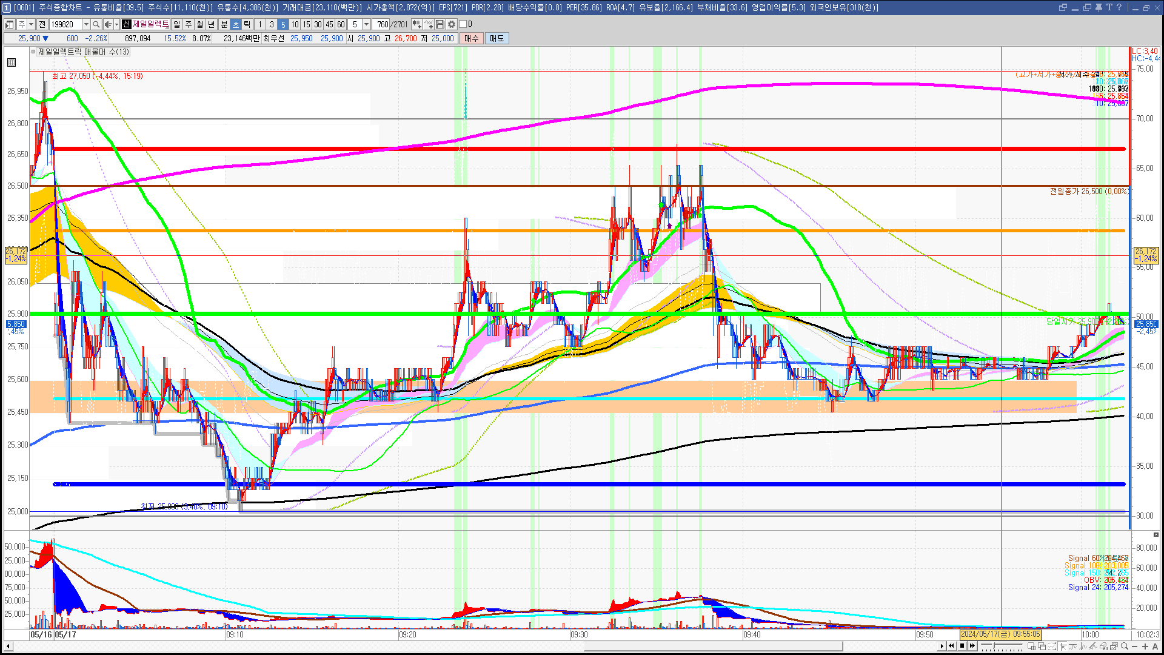Click the plus zoom-in icon at bottom right

pyautogui.click(x=1145, y=647)
